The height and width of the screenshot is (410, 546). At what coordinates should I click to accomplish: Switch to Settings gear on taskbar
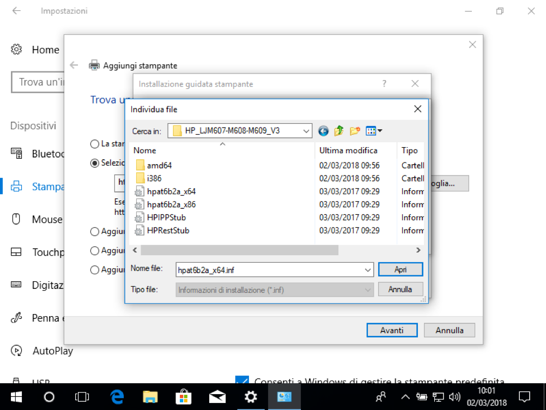click(x=251, y=397)
